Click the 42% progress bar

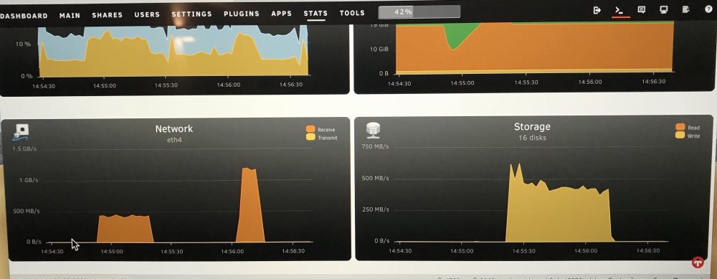[419, 12]
